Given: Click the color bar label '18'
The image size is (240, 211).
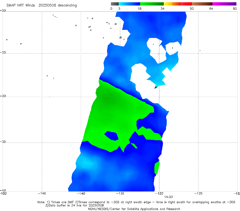Looking at the screenshot, I should [x=139, y=9].
